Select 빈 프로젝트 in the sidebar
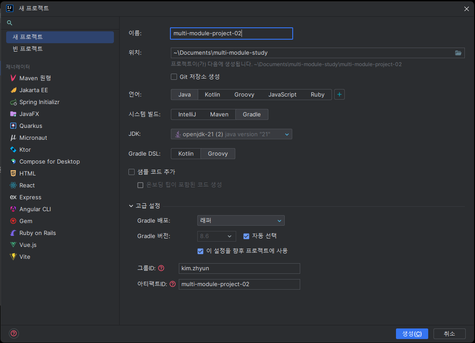Screen dimensions: 475x343 [60, 48]
